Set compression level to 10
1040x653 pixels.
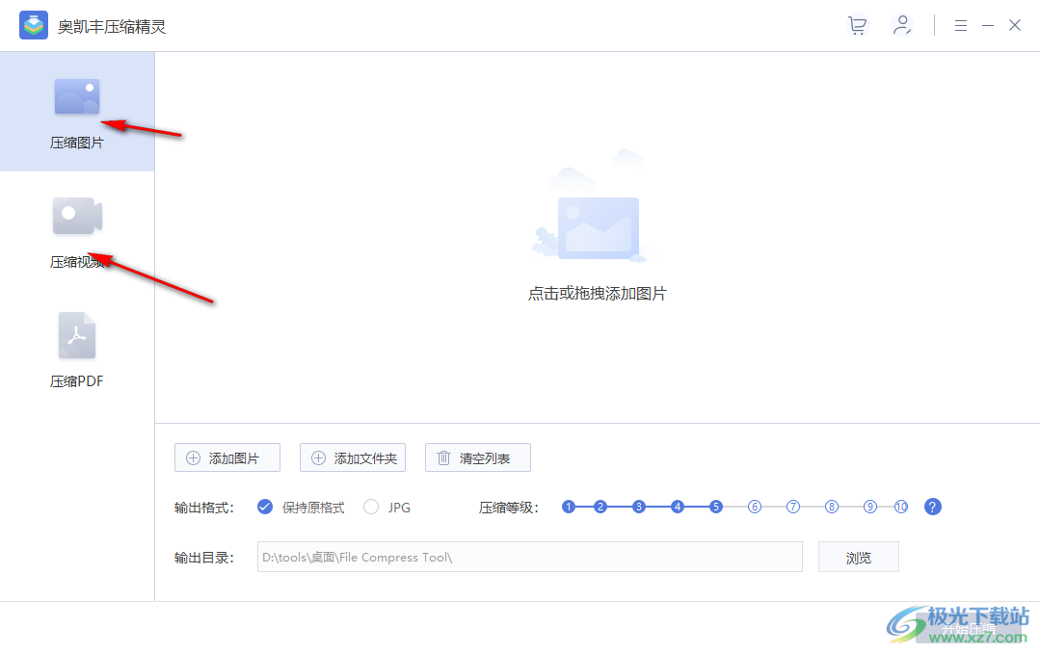click(x=900, y=507)
